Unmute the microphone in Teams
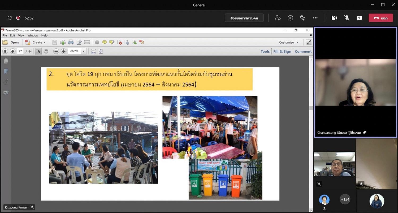Image resolution: width=398 pixels, height=213 pixels. tap(347, 18)
